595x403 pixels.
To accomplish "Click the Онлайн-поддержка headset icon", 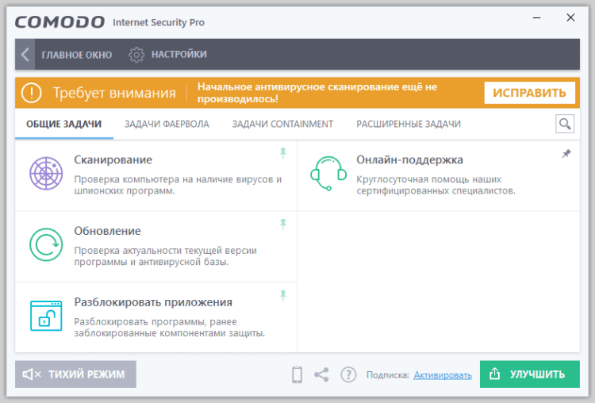I will (328, 174).
